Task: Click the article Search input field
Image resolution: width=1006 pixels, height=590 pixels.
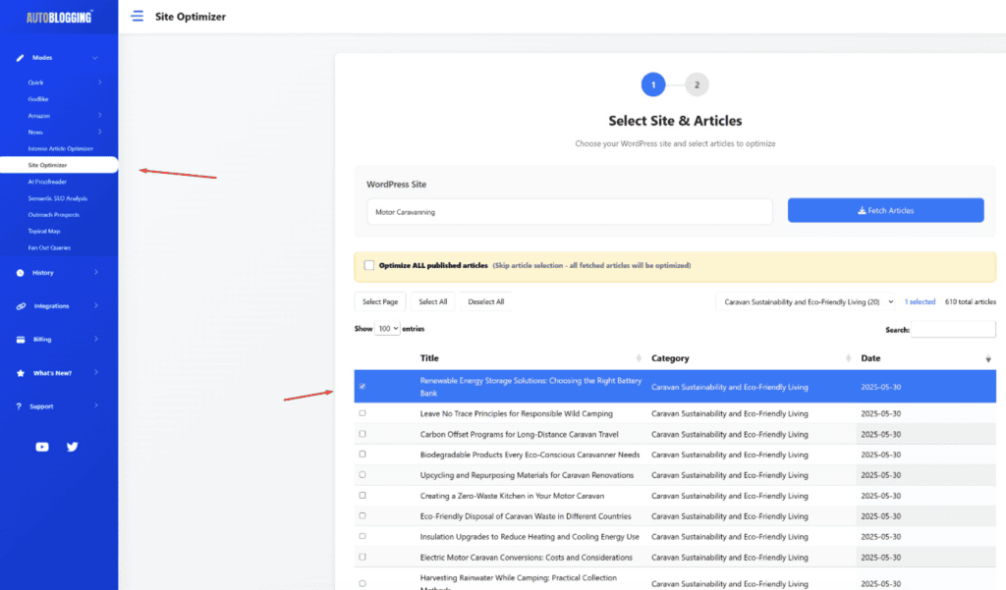Action: pos(953,331)
